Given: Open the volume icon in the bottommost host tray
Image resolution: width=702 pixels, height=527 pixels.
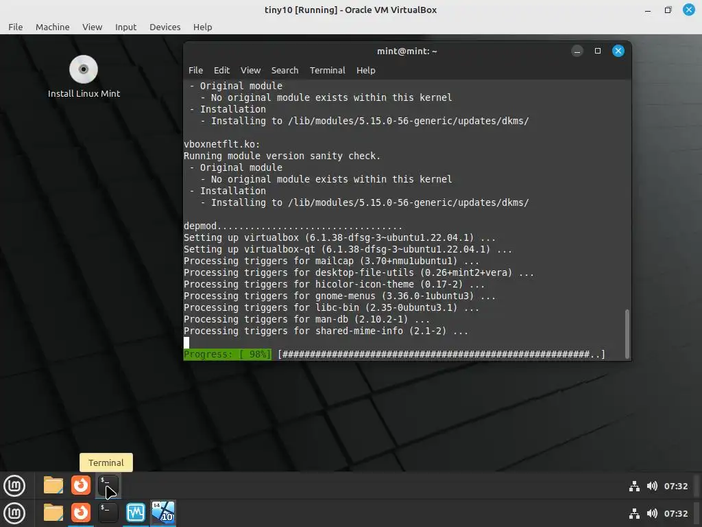Looking at the screenshot, I should [653, 513].
